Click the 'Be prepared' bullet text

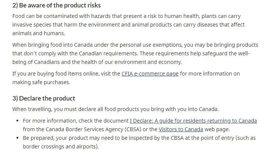click(139, 138)
